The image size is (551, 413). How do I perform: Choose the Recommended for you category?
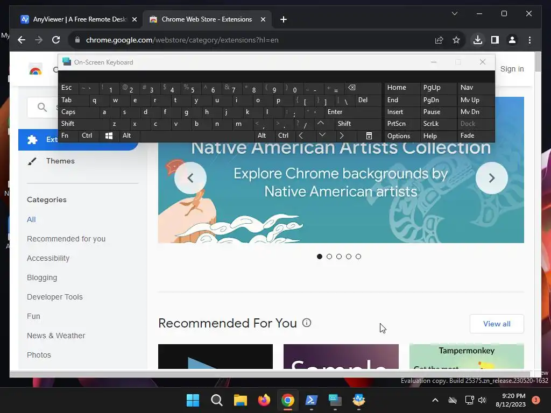pos(66,239)
